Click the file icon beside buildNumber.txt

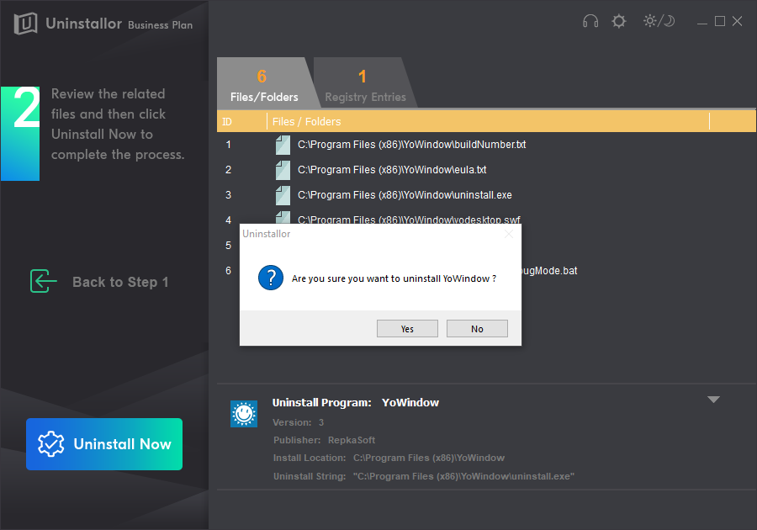pos(283,145)
